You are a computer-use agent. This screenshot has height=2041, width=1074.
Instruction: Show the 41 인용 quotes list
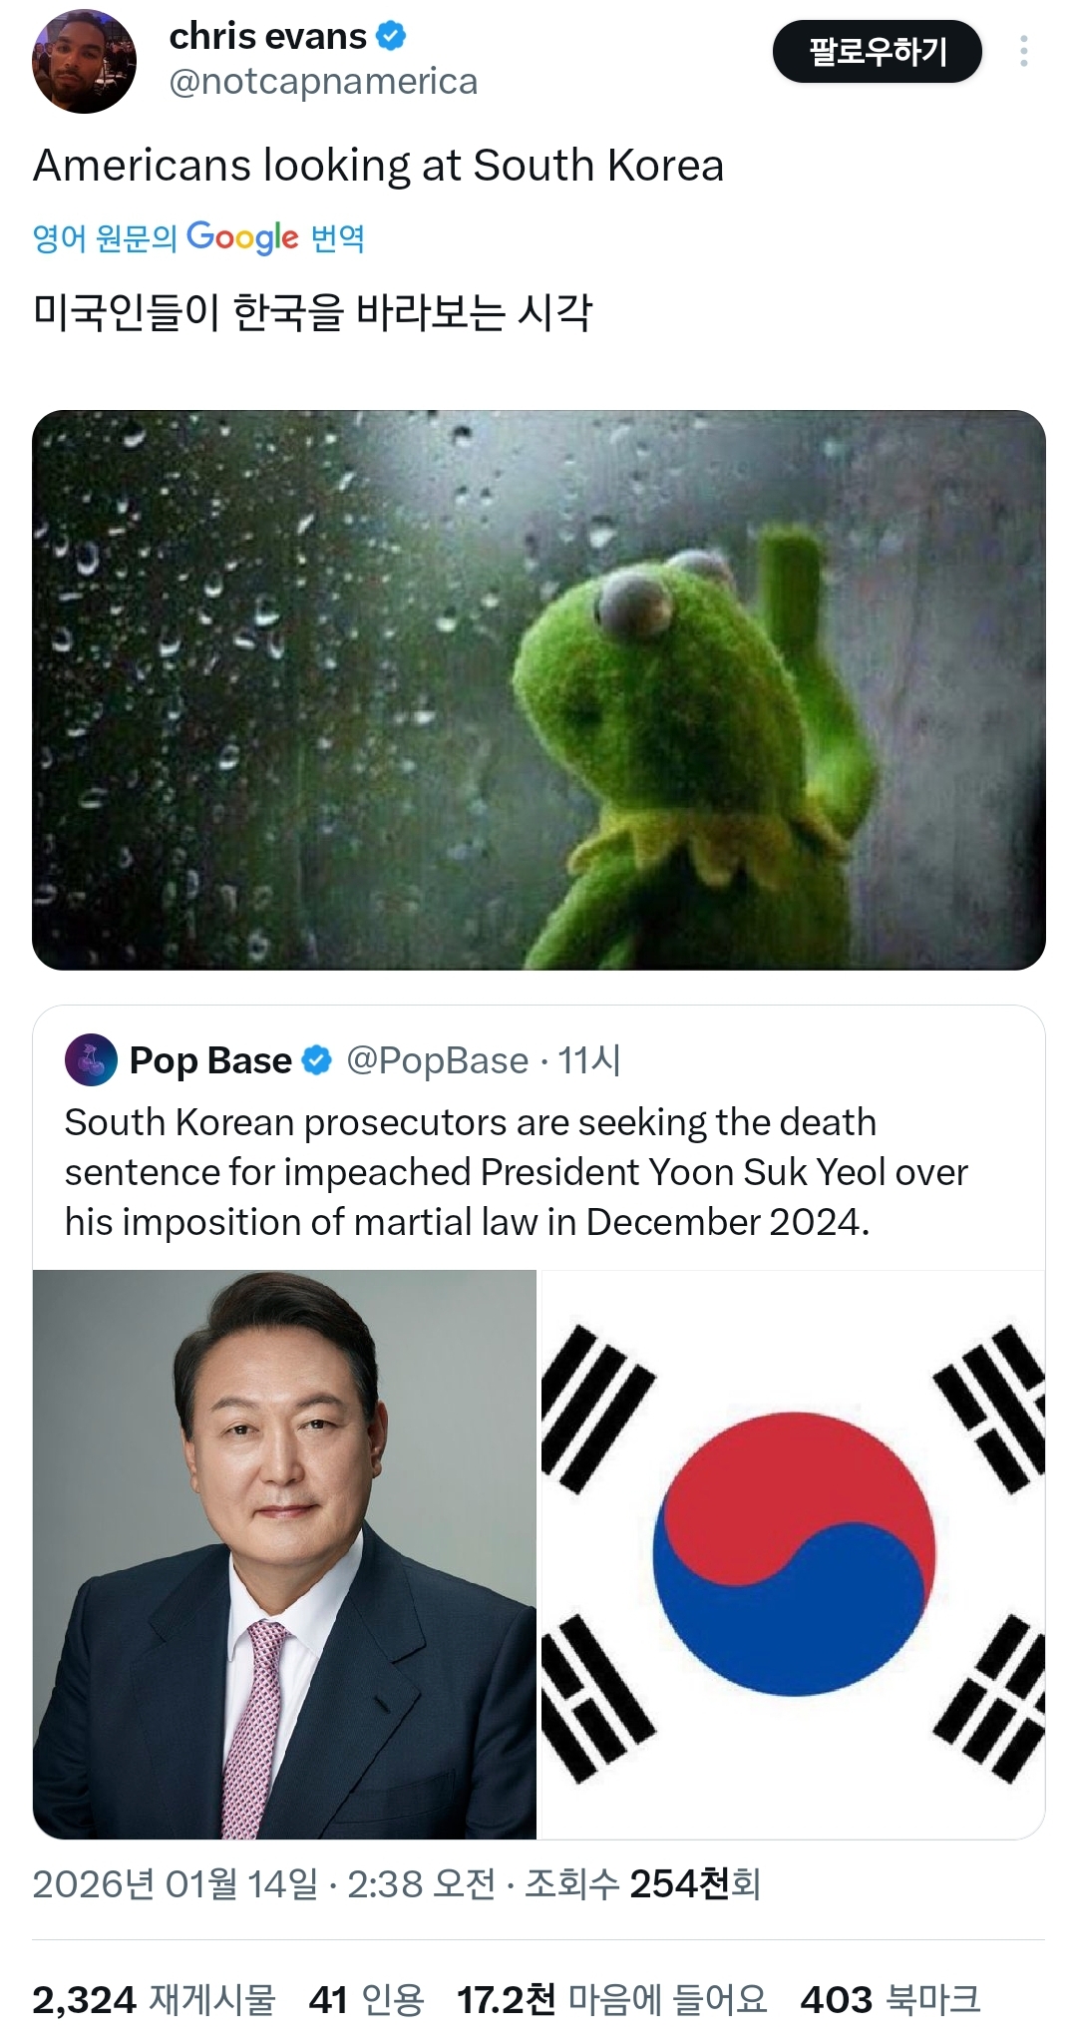[367, 2000]
